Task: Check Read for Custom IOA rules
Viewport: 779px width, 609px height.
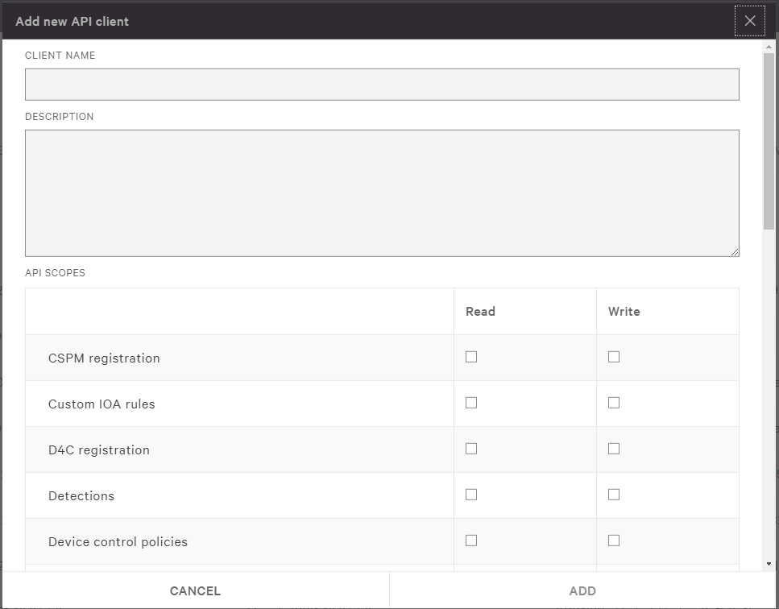Action: [471, 403]
